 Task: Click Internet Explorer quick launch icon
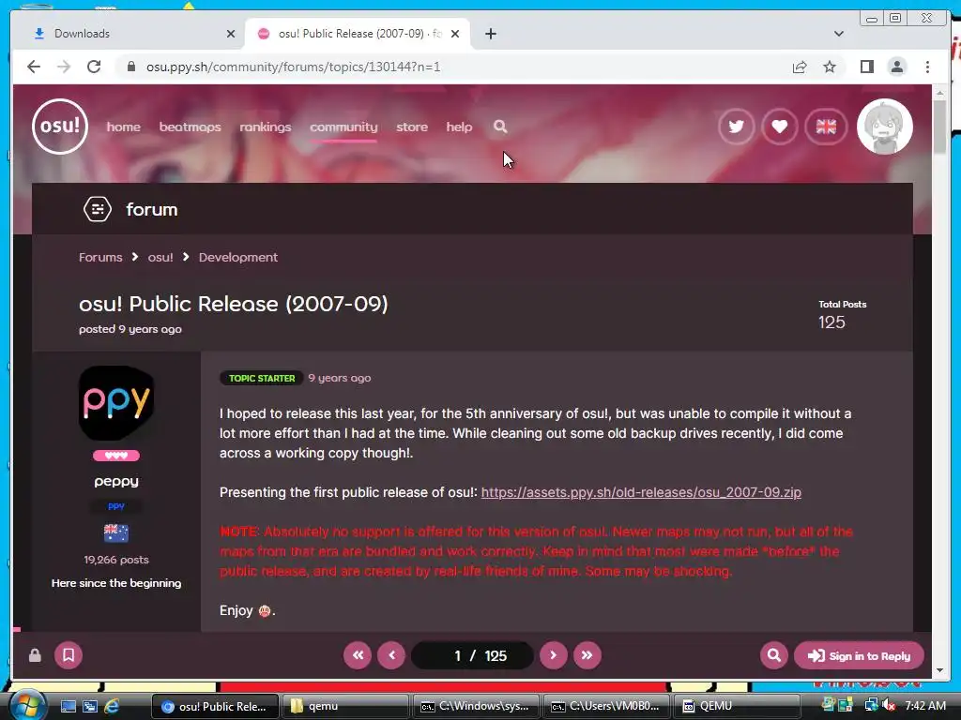(112, 706)
